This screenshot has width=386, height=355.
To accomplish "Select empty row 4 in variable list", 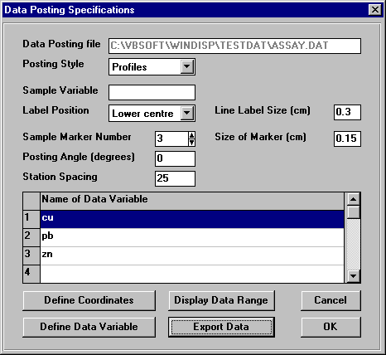I will 192,274.
